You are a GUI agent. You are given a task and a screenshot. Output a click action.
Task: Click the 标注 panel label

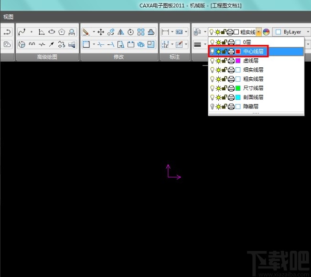174,57
